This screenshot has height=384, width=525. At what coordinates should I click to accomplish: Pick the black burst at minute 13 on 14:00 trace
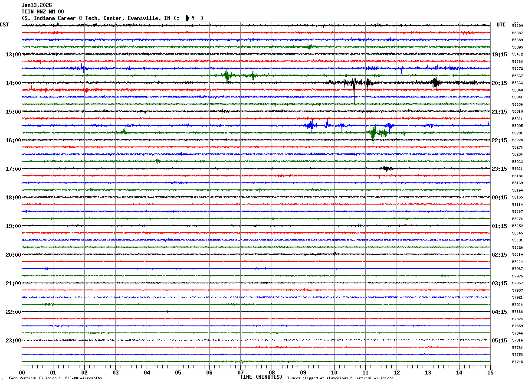click(x=436, y=82)
